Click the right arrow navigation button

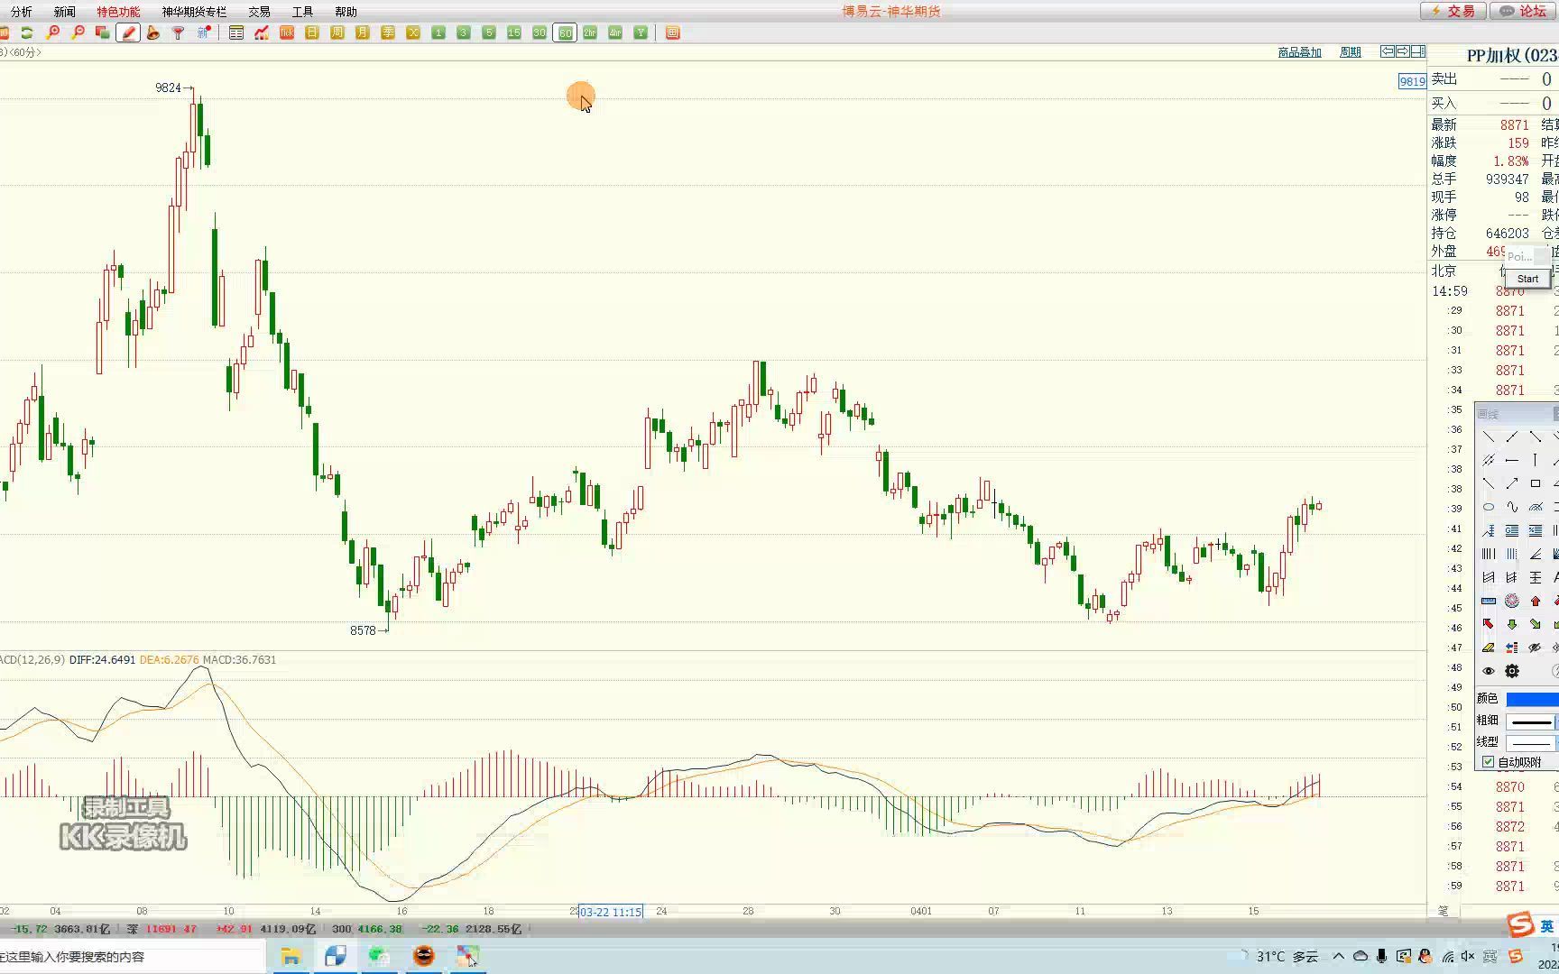1403,51
